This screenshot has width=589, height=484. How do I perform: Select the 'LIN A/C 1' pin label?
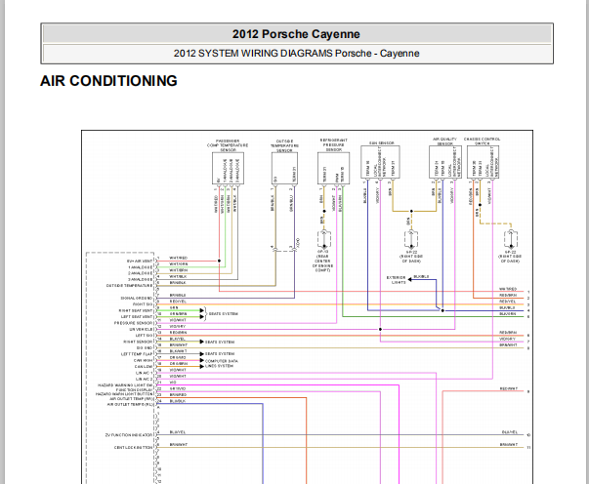pyautogui.click(x=145, y=373)
